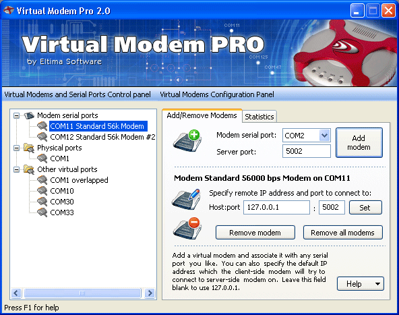The image size is (399, 315).
Task: Select COM1 under Physical ports
Action: click(59, 159)
